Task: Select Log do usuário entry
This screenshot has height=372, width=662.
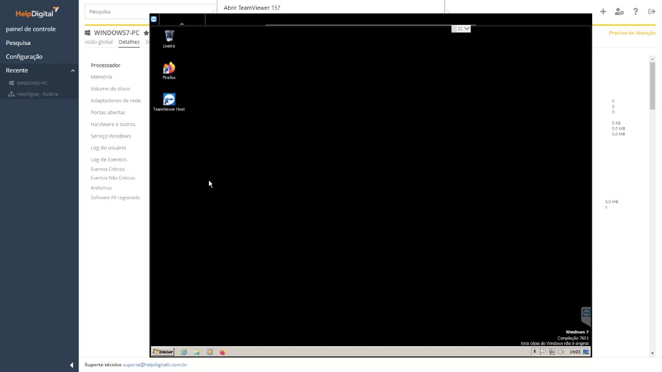Action: 108,148
